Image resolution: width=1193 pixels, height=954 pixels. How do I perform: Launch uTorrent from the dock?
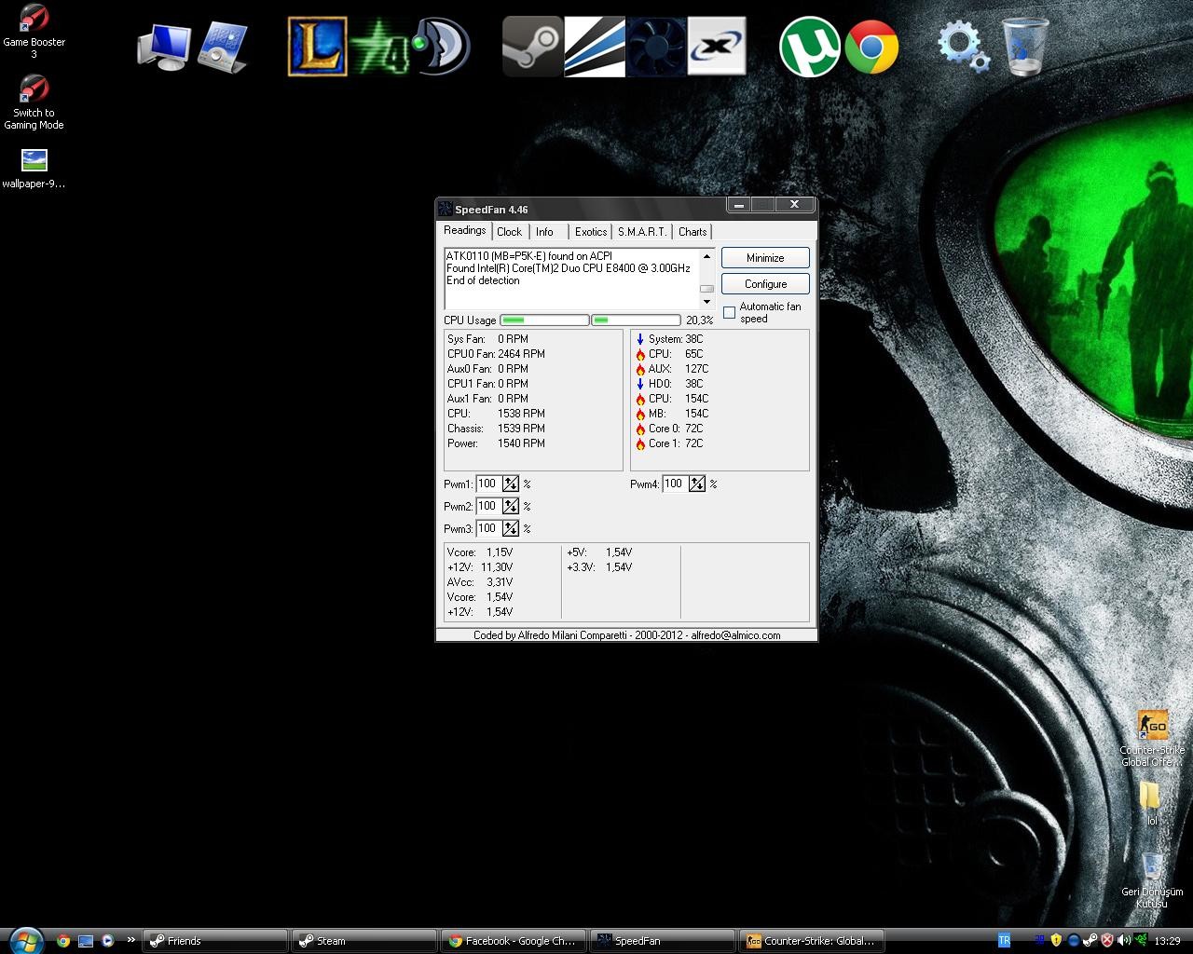[x=809, y=46]
